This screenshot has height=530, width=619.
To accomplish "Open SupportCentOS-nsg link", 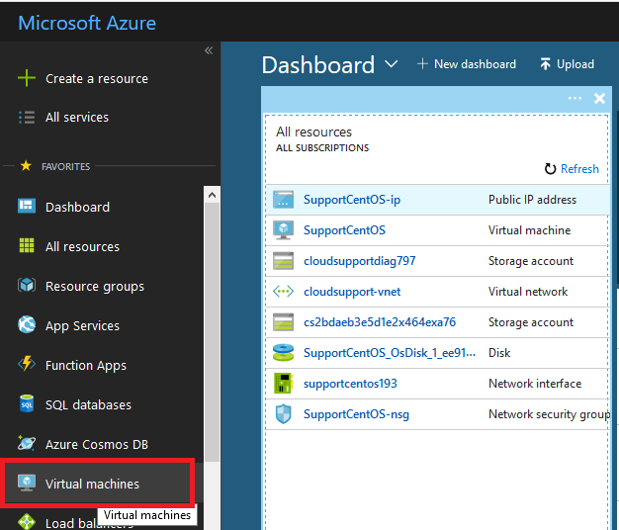I will 356,414.
